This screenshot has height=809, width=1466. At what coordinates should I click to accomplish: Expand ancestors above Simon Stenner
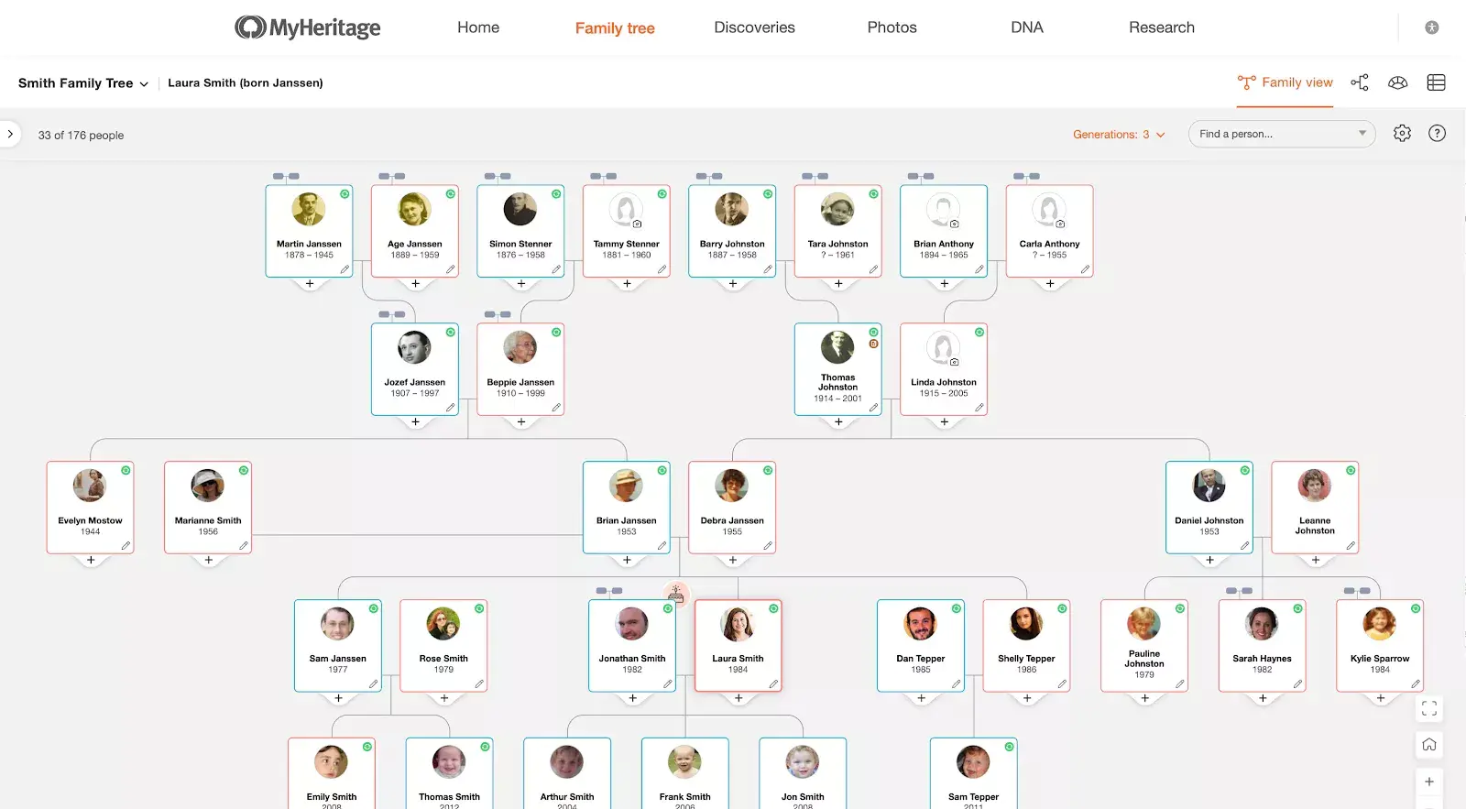pos(498,176)
